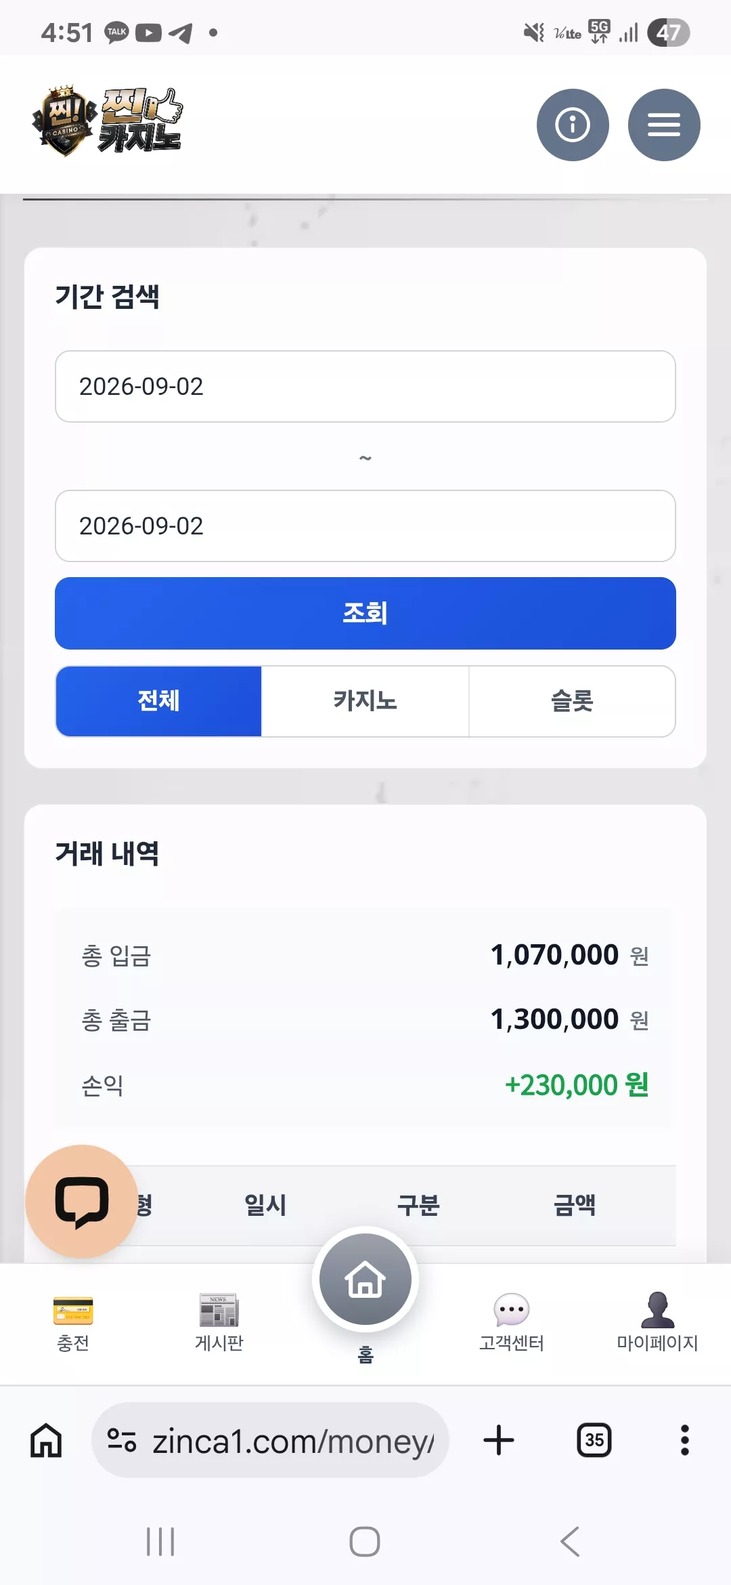The height and width of the screenshot is (1585, 731).
Task: Tap the browser home icon
Action: [46, 1440]
